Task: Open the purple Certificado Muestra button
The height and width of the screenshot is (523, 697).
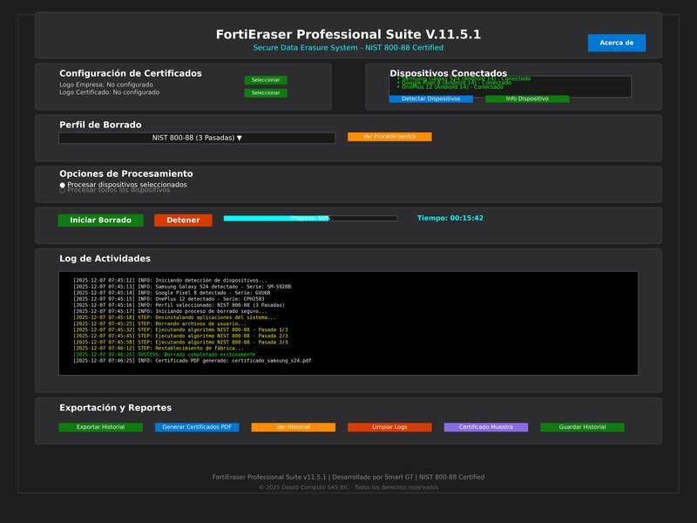Action: pos(485,427)
